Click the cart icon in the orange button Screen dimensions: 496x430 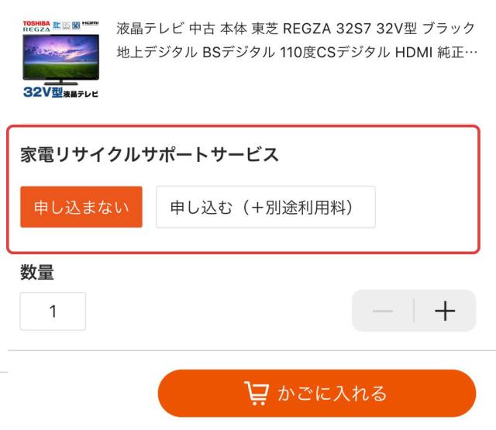(257, 394)
